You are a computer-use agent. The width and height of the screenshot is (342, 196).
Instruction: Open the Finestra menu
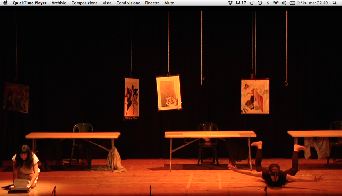point(152,3)
